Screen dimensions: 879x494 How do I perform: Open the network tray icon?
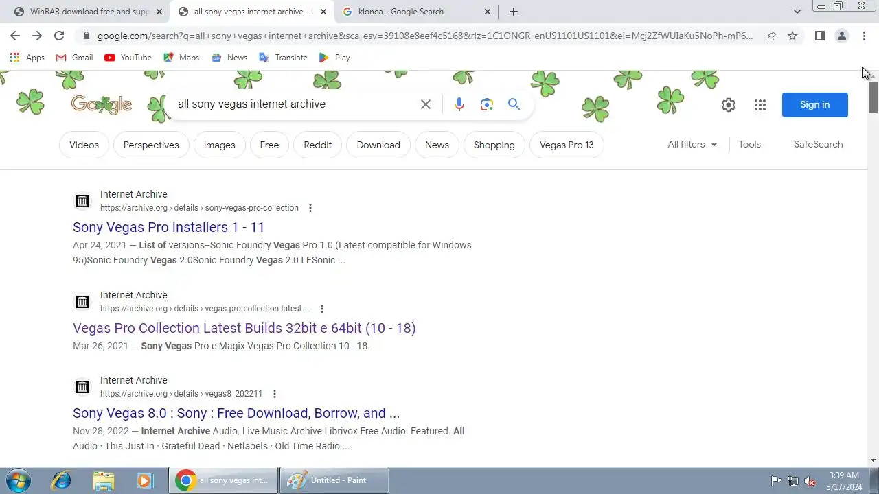[793, 481]
